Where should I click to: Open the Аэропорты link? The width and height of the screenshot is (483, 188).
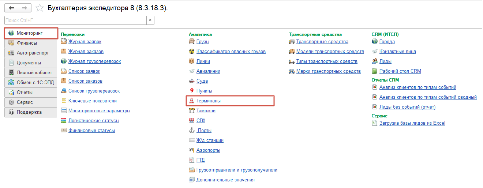coord(208,150)
